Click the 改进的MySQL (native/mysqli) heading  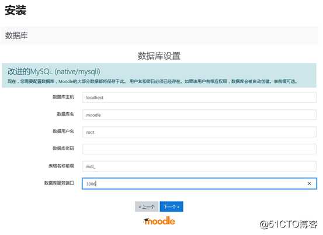[x=54, y=71]
